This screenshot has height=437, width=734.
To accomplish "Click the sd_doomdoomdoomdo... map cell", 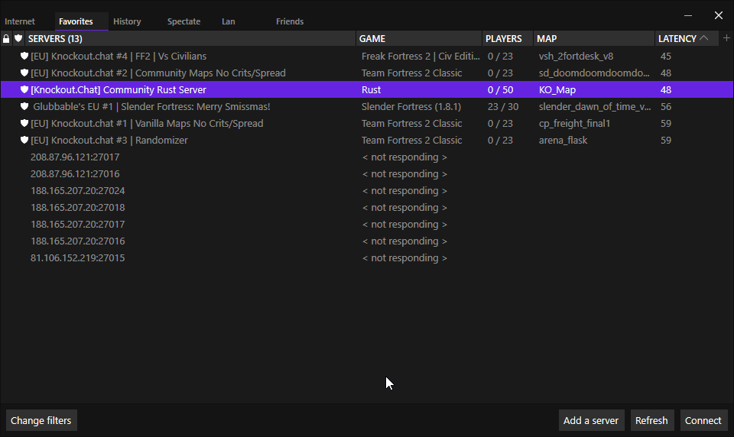I will 594,73.
